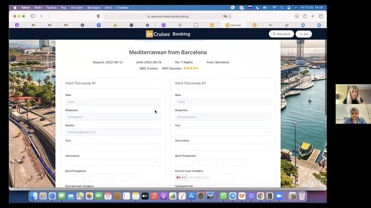
Task: Open the Закладки menu
Action: (x=94, y=8)
